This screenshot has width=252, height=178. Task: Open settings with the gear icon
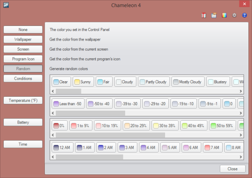point(234,15)
